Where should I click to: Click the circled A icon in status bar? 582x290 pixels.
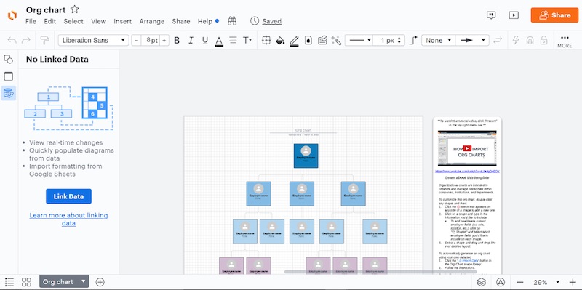pos(500,282)
